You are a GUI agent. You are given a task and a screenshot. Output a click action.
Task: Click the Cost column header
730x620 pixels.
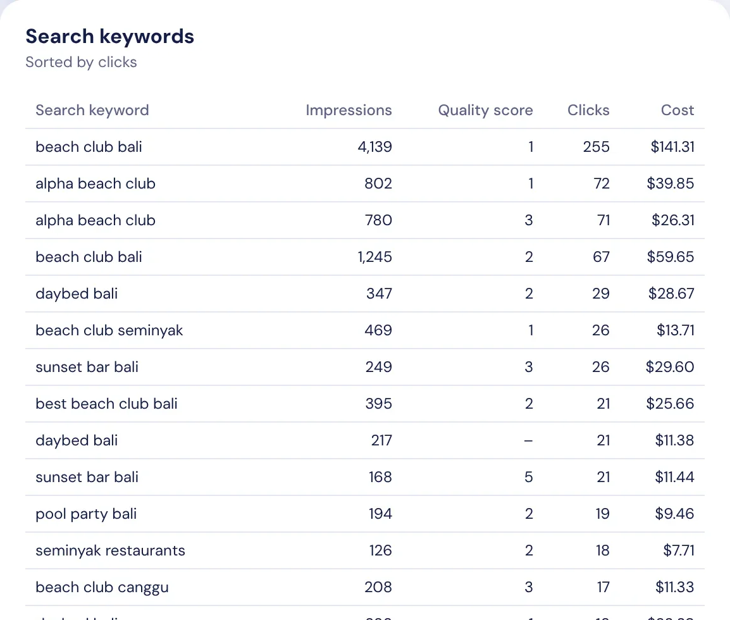(x=677, y=110)
